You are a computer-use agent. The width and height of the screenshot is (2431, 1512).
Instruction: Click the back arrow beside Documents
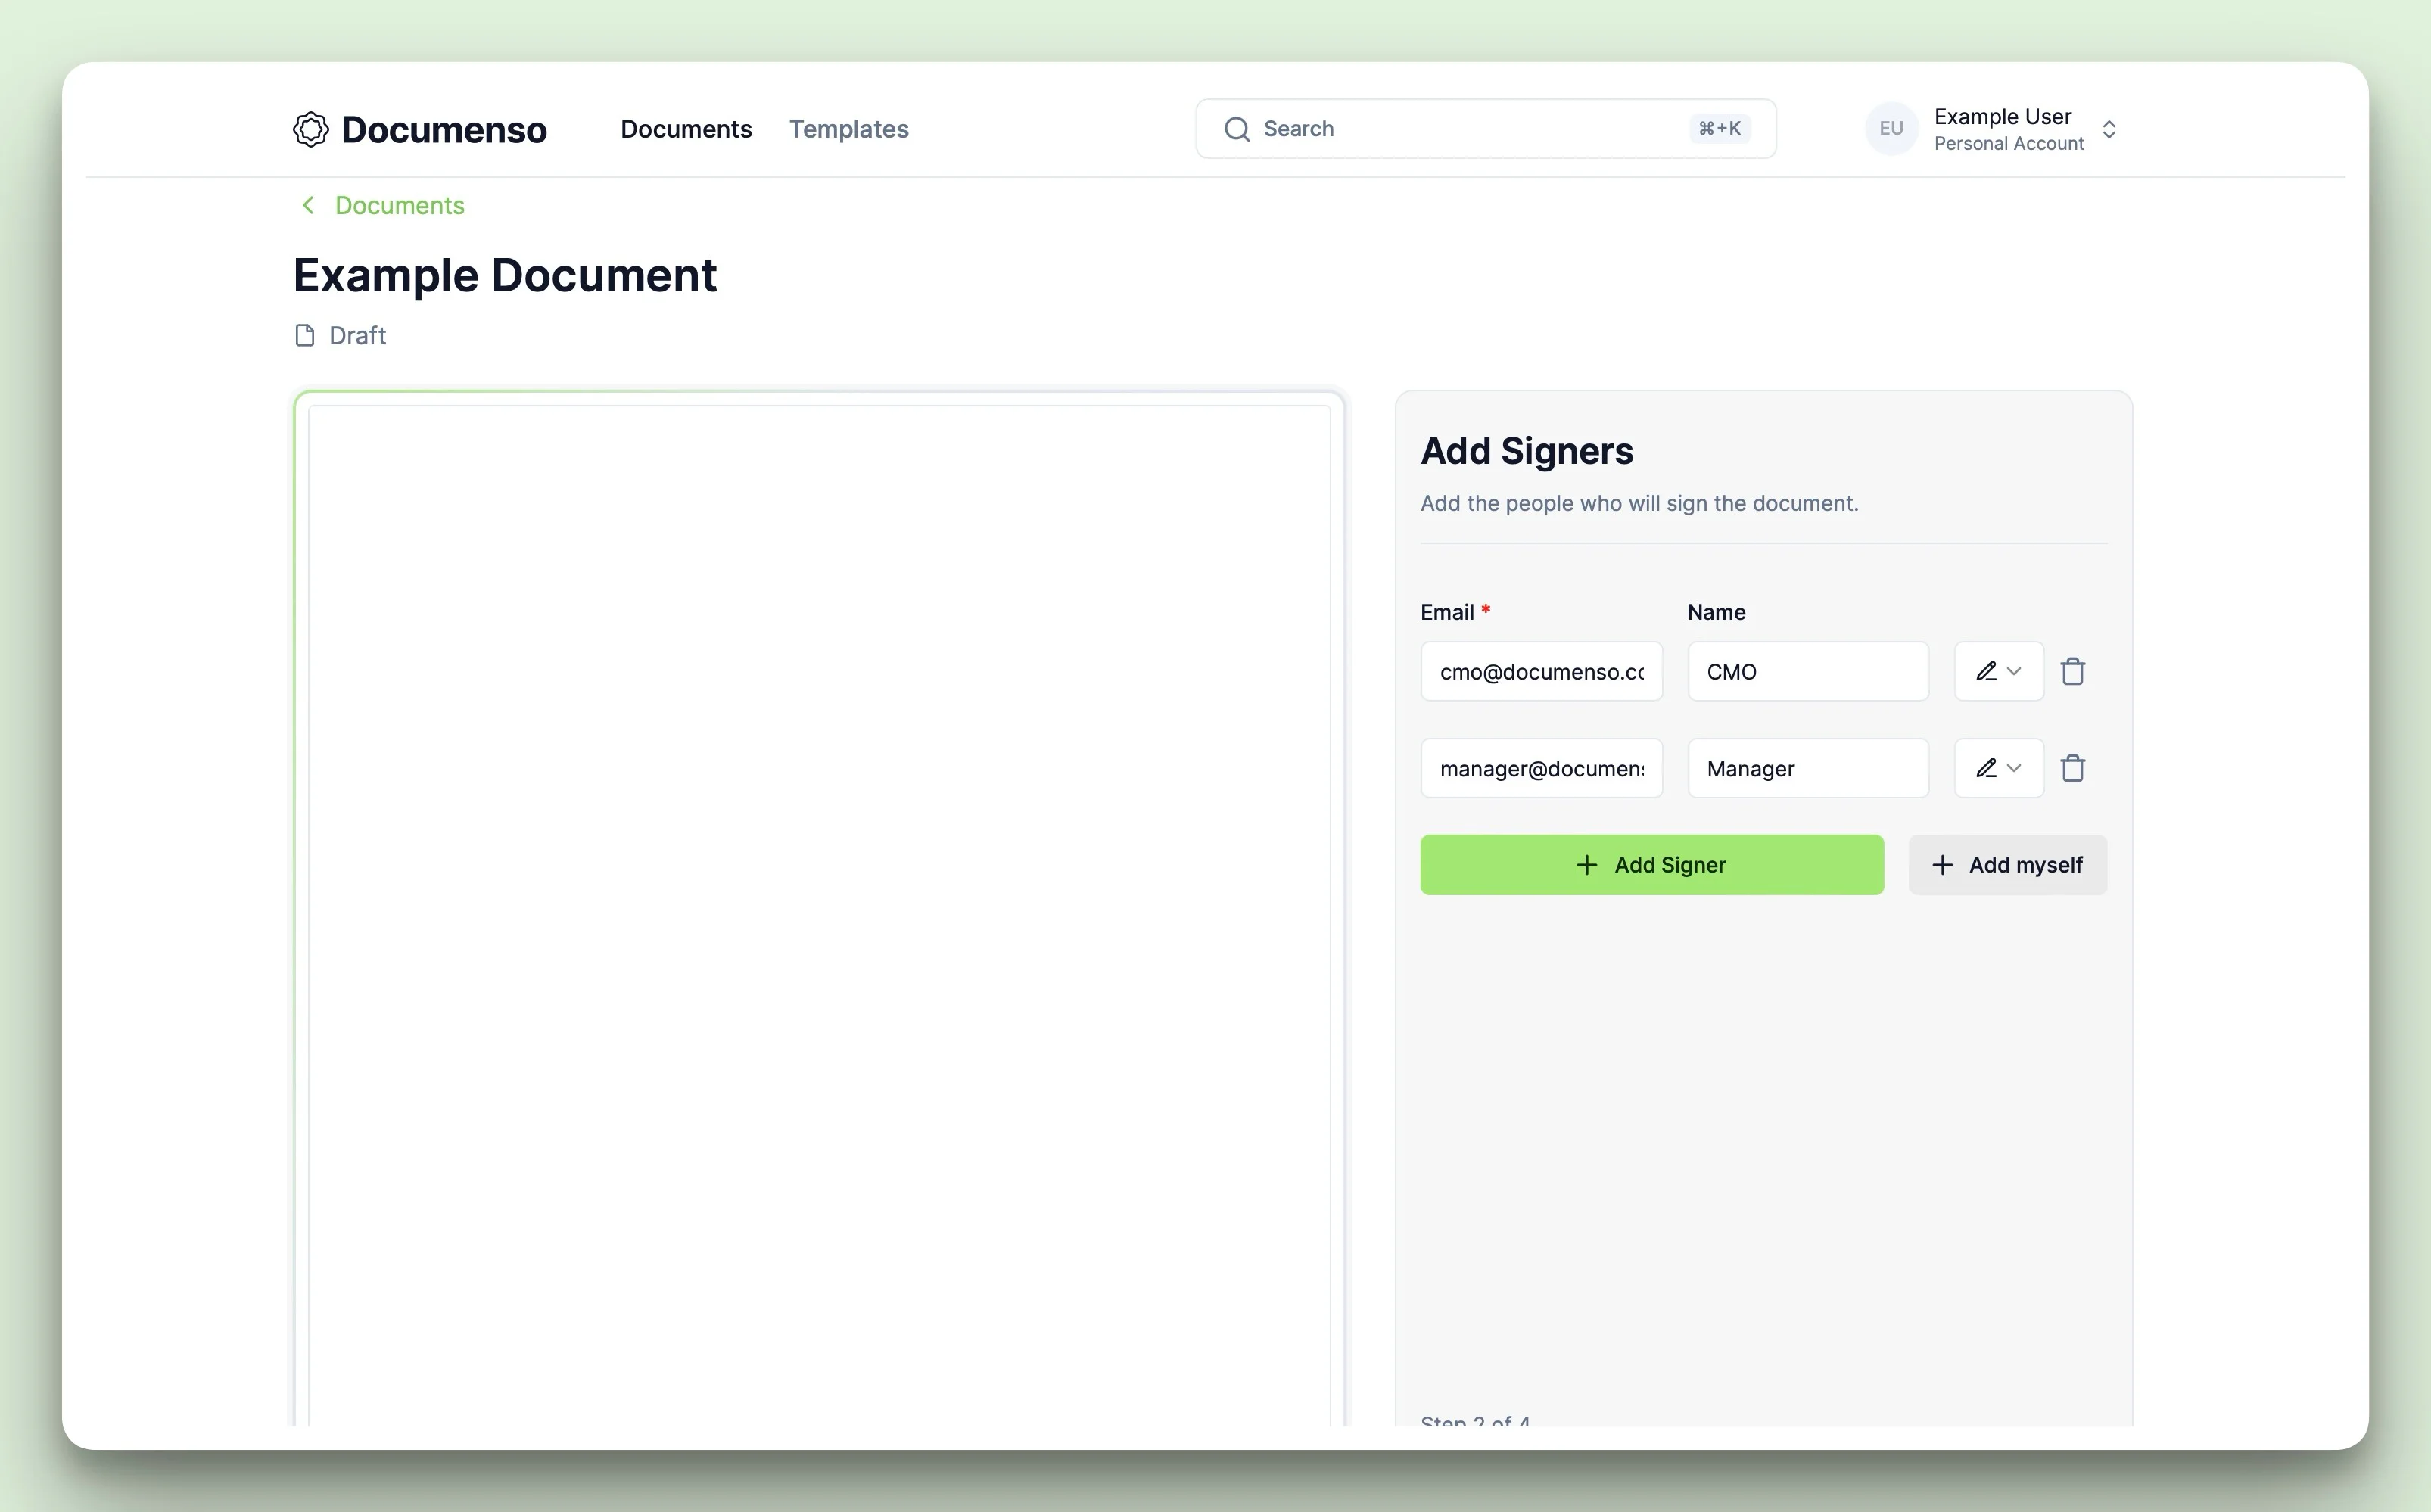coord(308,205)
